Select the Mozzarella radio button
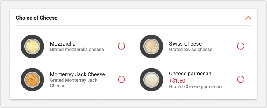Image resolution: width=267 pixels, height=108 pixels. pyautogui.click(x=121, y=46)
